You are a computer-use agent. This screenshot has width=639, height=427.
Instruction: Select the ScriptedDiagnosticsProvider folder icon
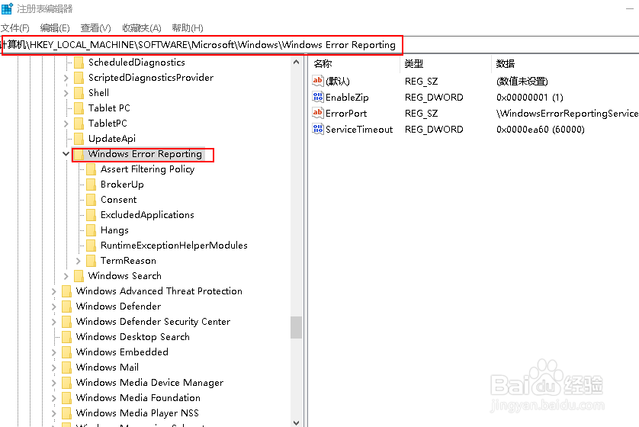pos(79,78)
